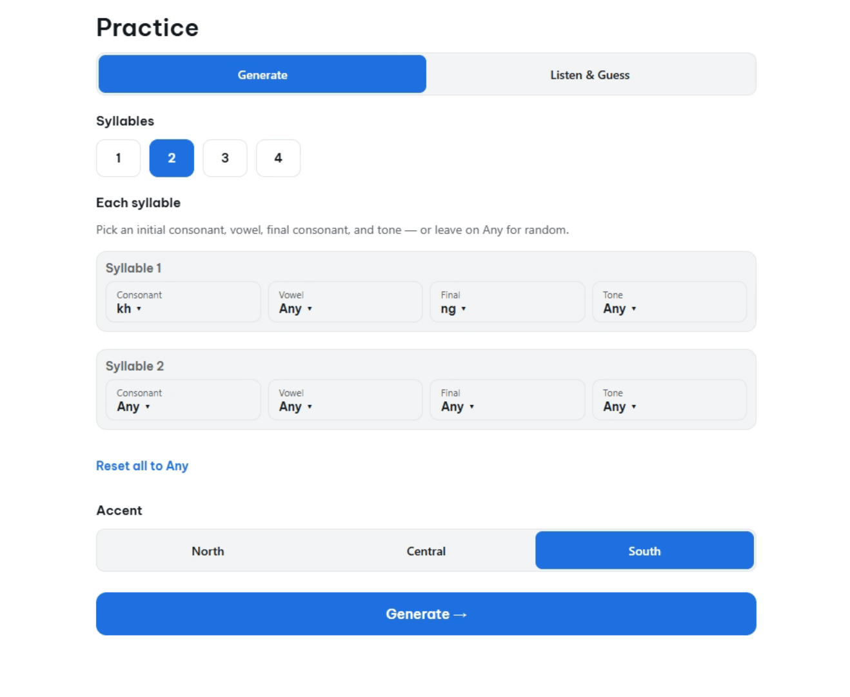The width and height of the screenshot is (850, 697).
Task: Choose 1 syllable
Action: [119, 158]
